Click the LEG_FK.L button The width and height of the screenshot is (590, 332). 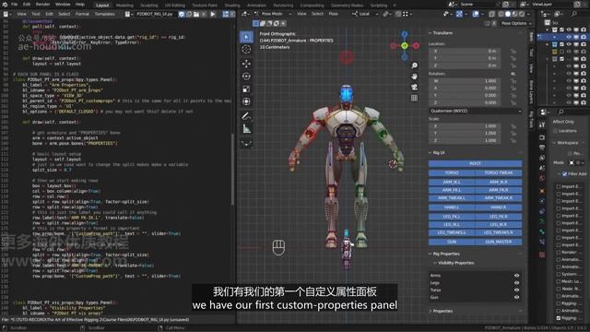[452, 217]
